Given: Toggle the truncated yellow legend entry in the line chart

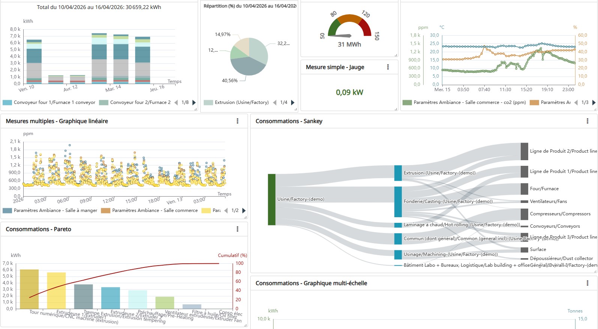Looking at the screenshot, I should click(211, 210).
